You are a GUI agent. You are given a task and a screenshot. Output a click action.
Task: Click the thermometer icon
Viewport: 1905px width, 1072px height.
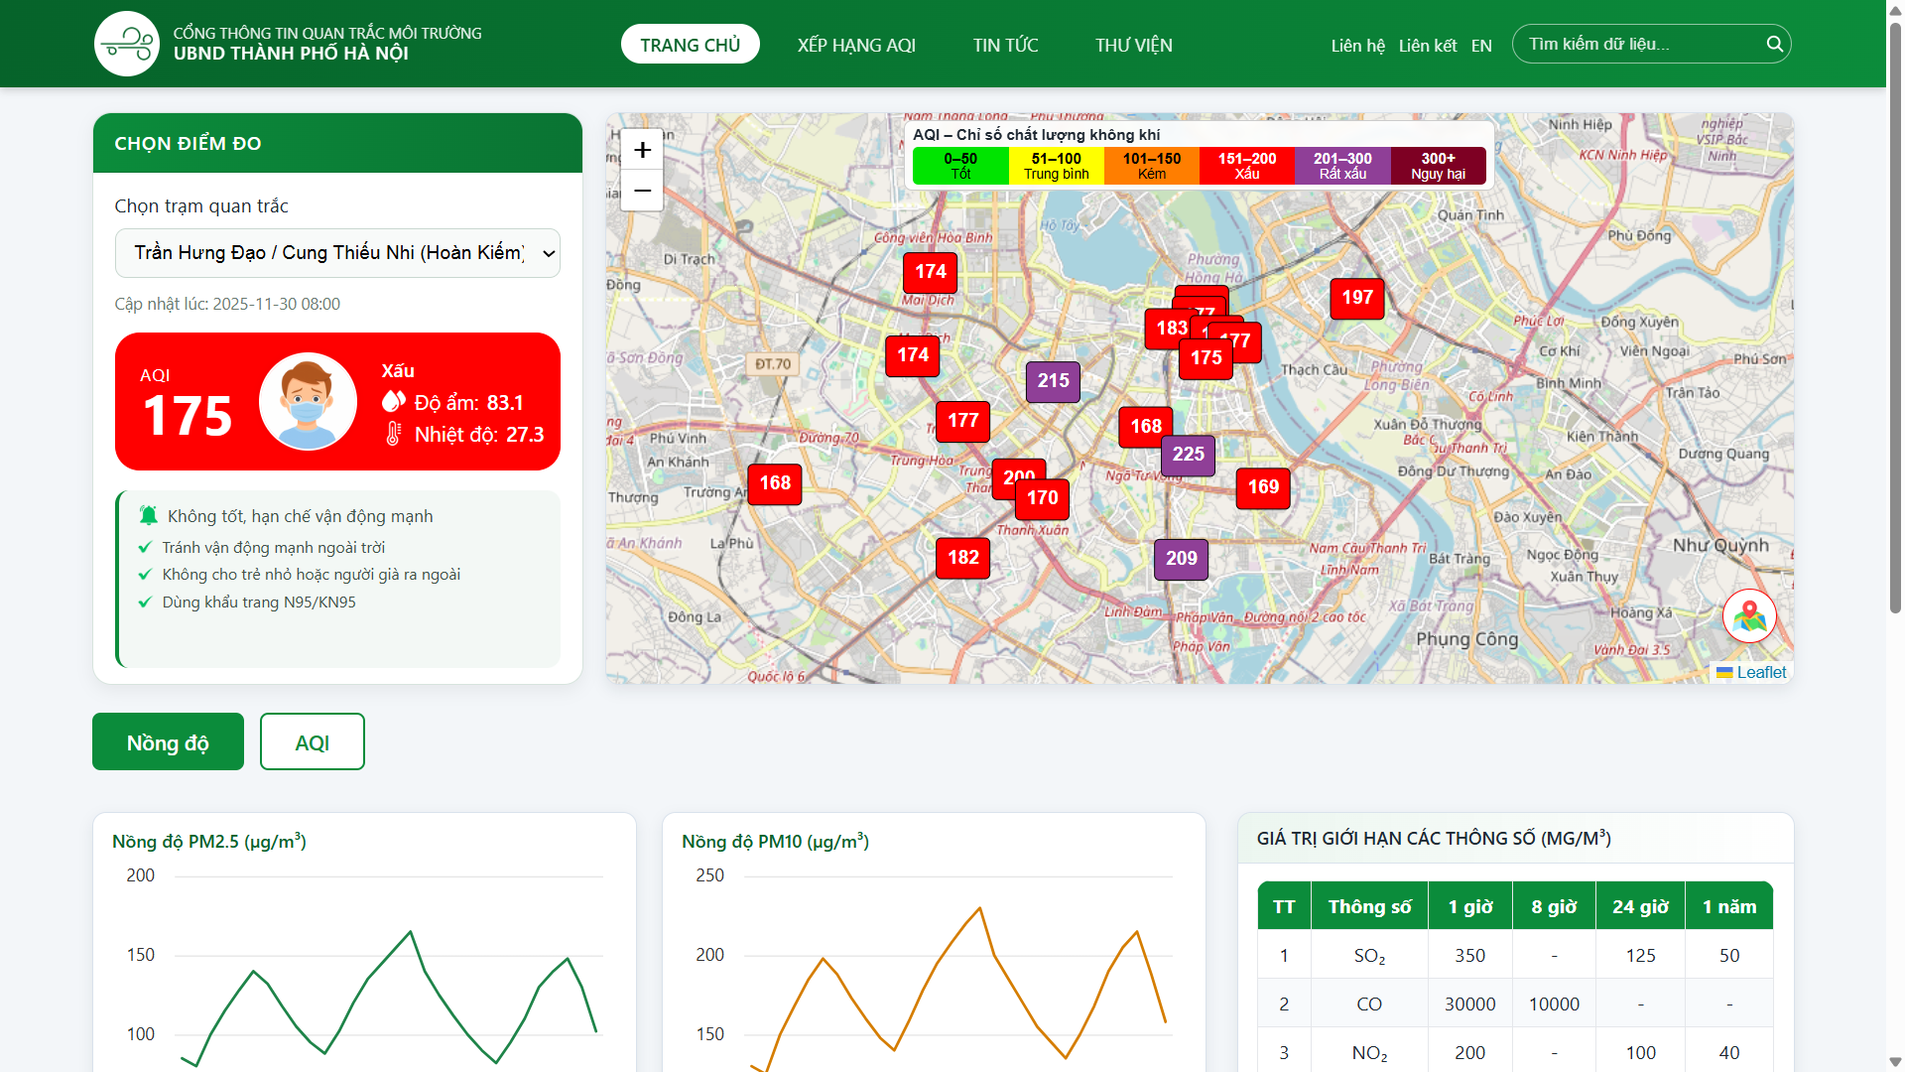[x=394, y=433]
